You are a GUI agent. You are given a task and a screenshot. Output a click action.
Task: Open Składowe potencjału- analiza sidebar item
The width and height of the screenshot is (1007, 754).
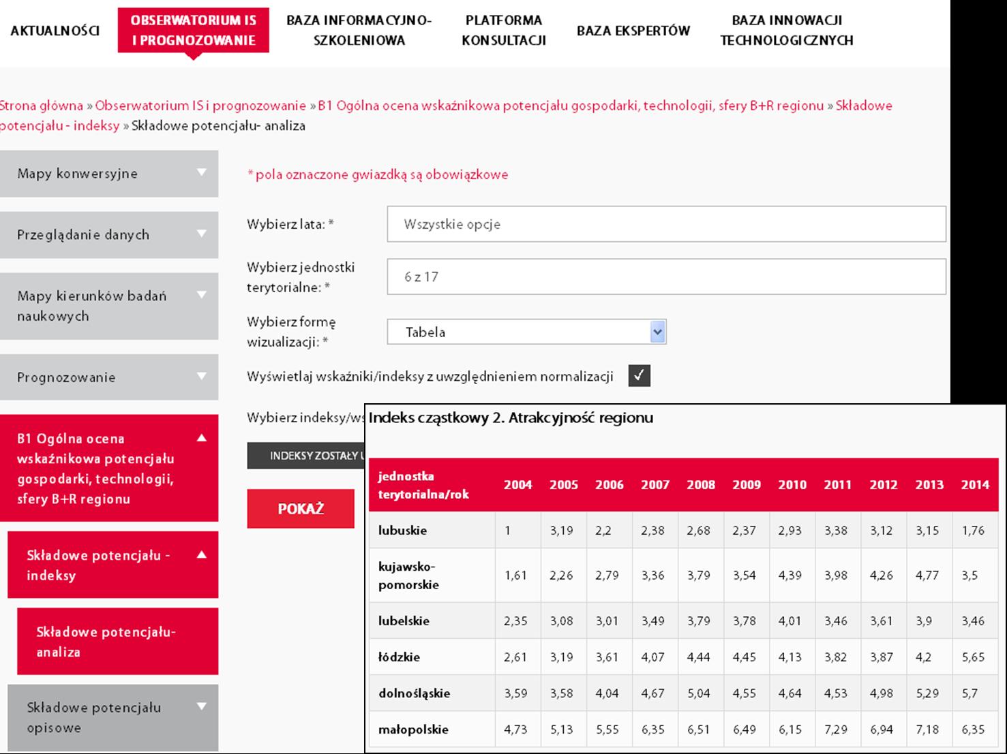pos(117,642)
